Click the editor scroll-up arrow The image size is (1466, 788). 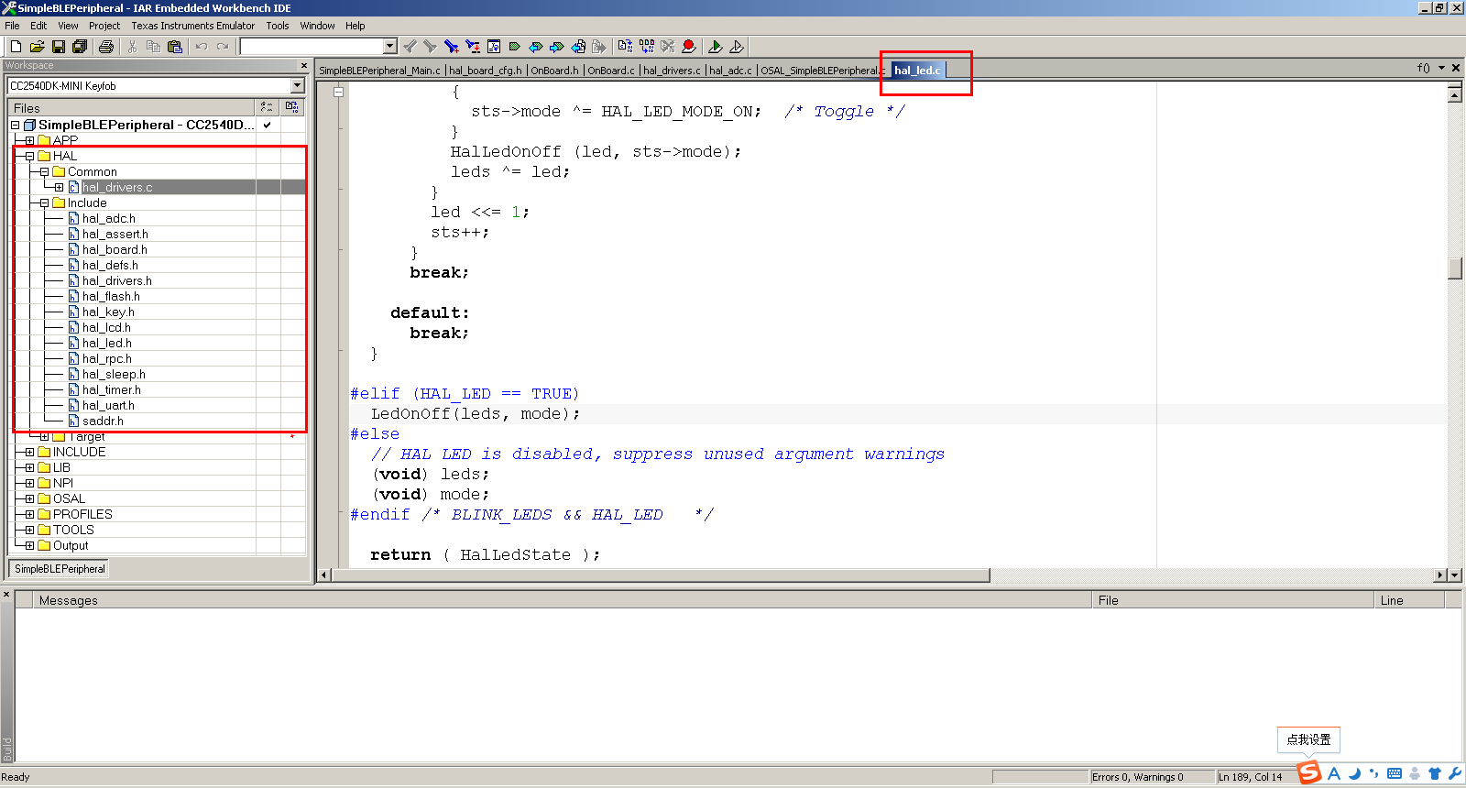tap(1454, 94)
